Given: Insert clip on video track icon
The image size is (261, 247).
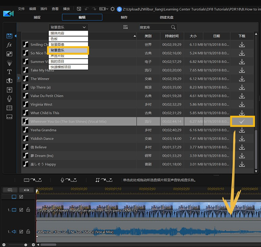Looking at the screenshot, I should point(32,180).
